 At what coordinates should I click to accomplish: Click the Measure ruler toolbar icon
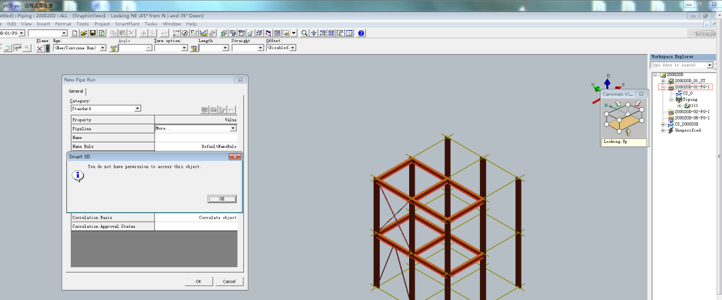[213, 33]
